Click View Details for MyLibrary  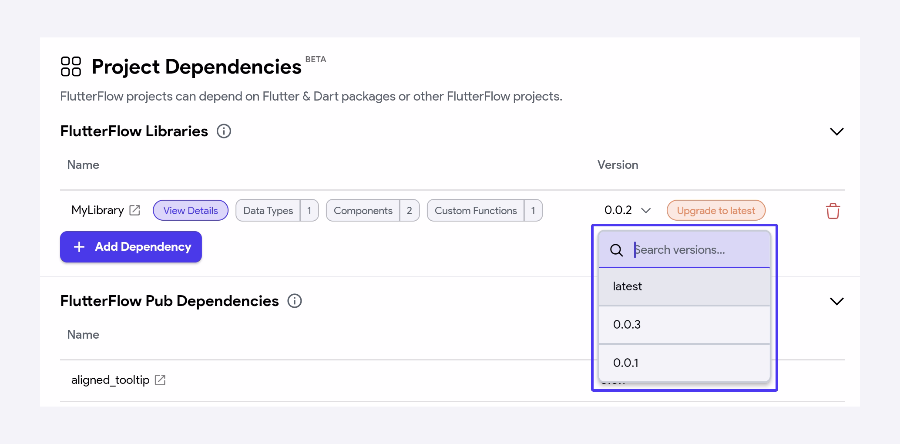click(x=191, y=210)
